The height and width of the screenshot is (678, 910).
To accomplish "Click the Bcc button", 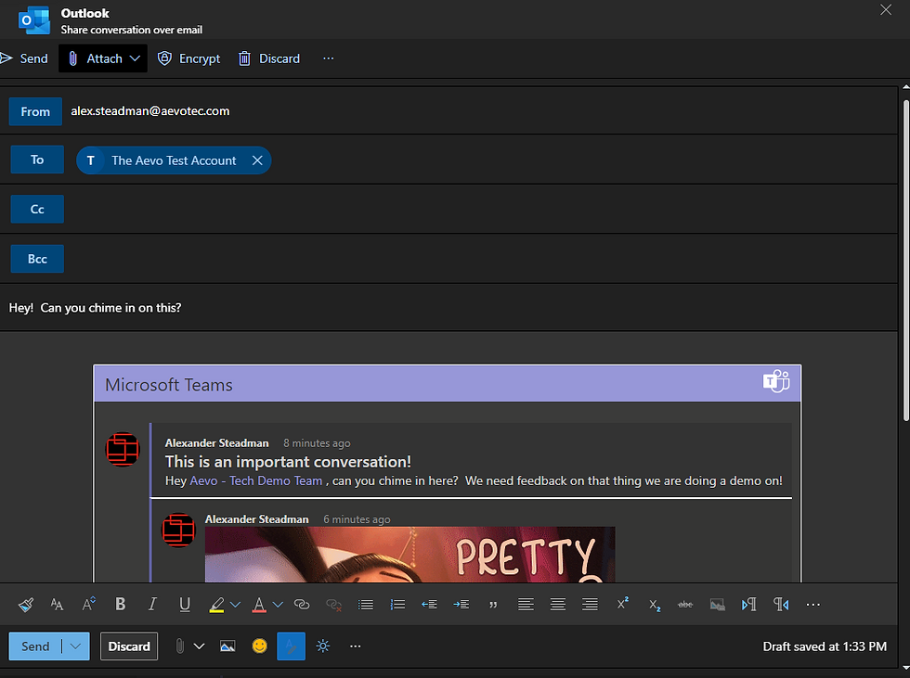I will (x=37, y=259).
